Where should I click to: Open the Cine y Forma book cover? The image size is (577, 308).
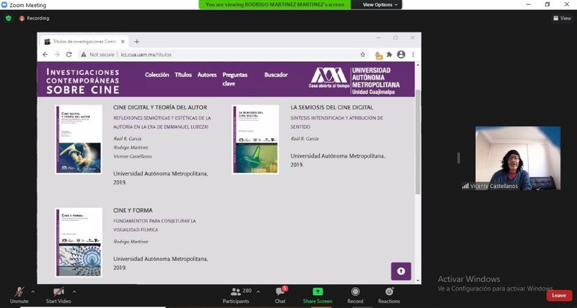[79, 243]
